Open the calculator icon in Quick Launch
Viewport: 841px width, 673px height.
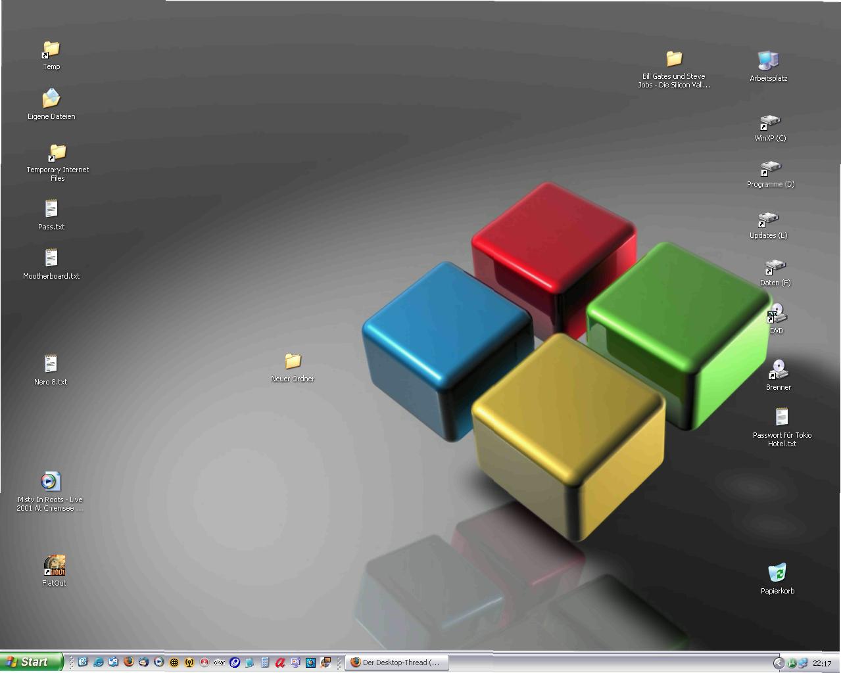click(x=265, y=662)
